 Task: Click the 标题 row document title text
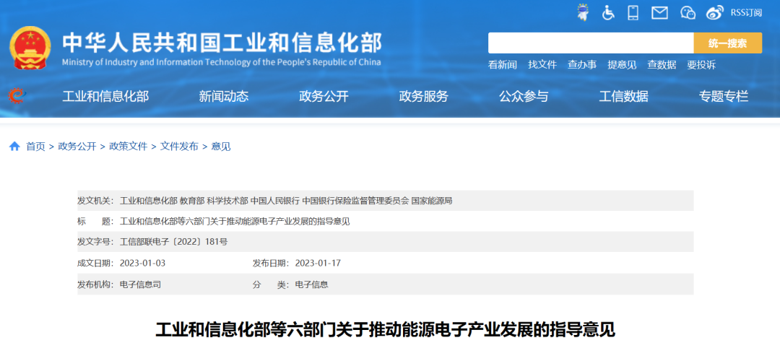(x=235, y=221)
